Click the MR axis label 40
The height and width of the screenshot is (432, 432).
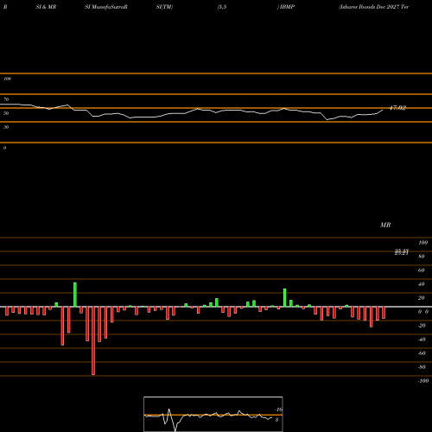422,284
